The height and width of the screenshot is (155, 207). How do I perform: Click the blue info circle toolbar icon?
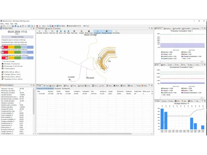coord(15,26)
